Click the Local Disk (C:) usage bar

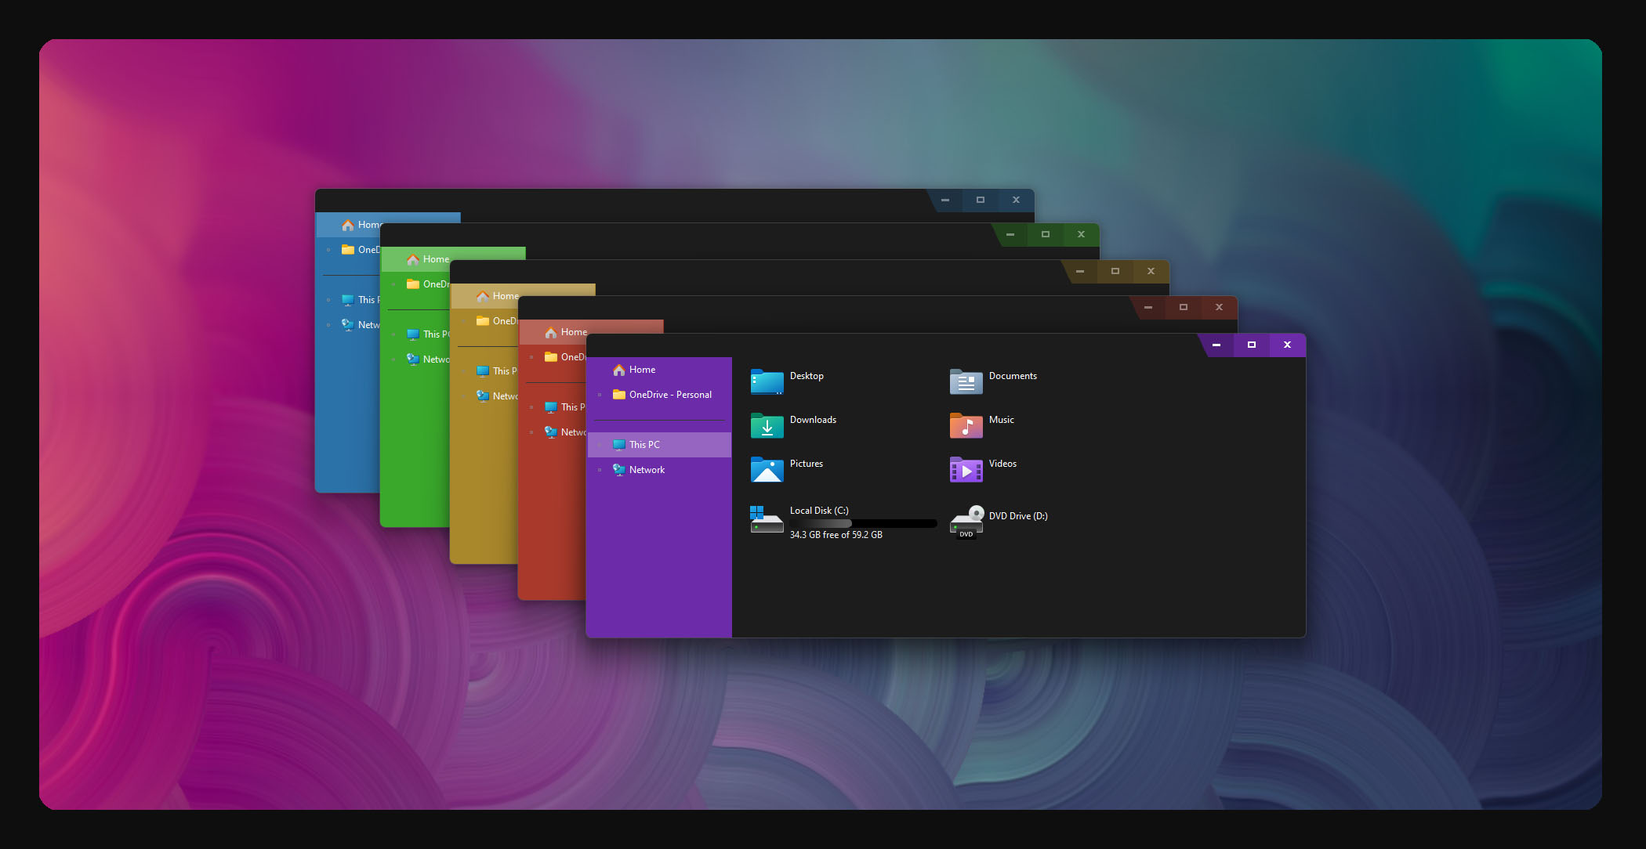pyautogui.click(x=863, y=523)
